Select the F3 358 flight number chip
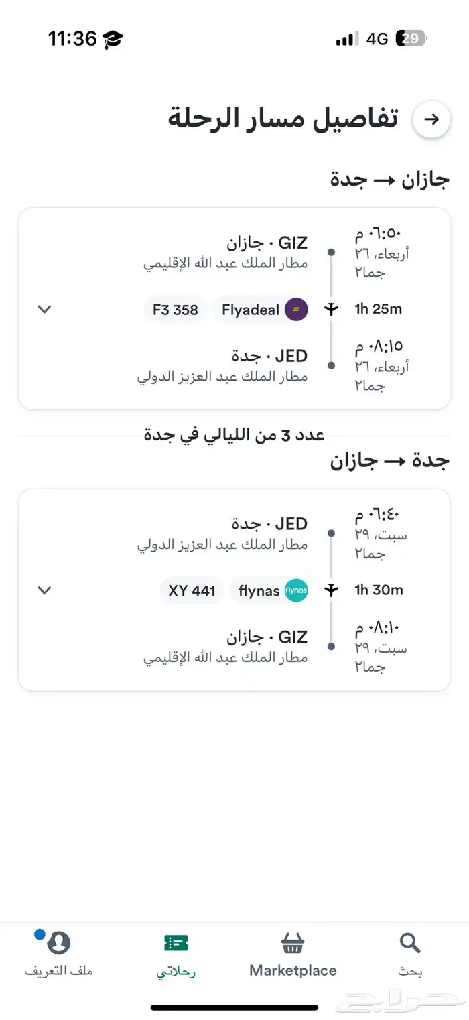The width and height of the screenshot is (469, 1020). (175, 310)
